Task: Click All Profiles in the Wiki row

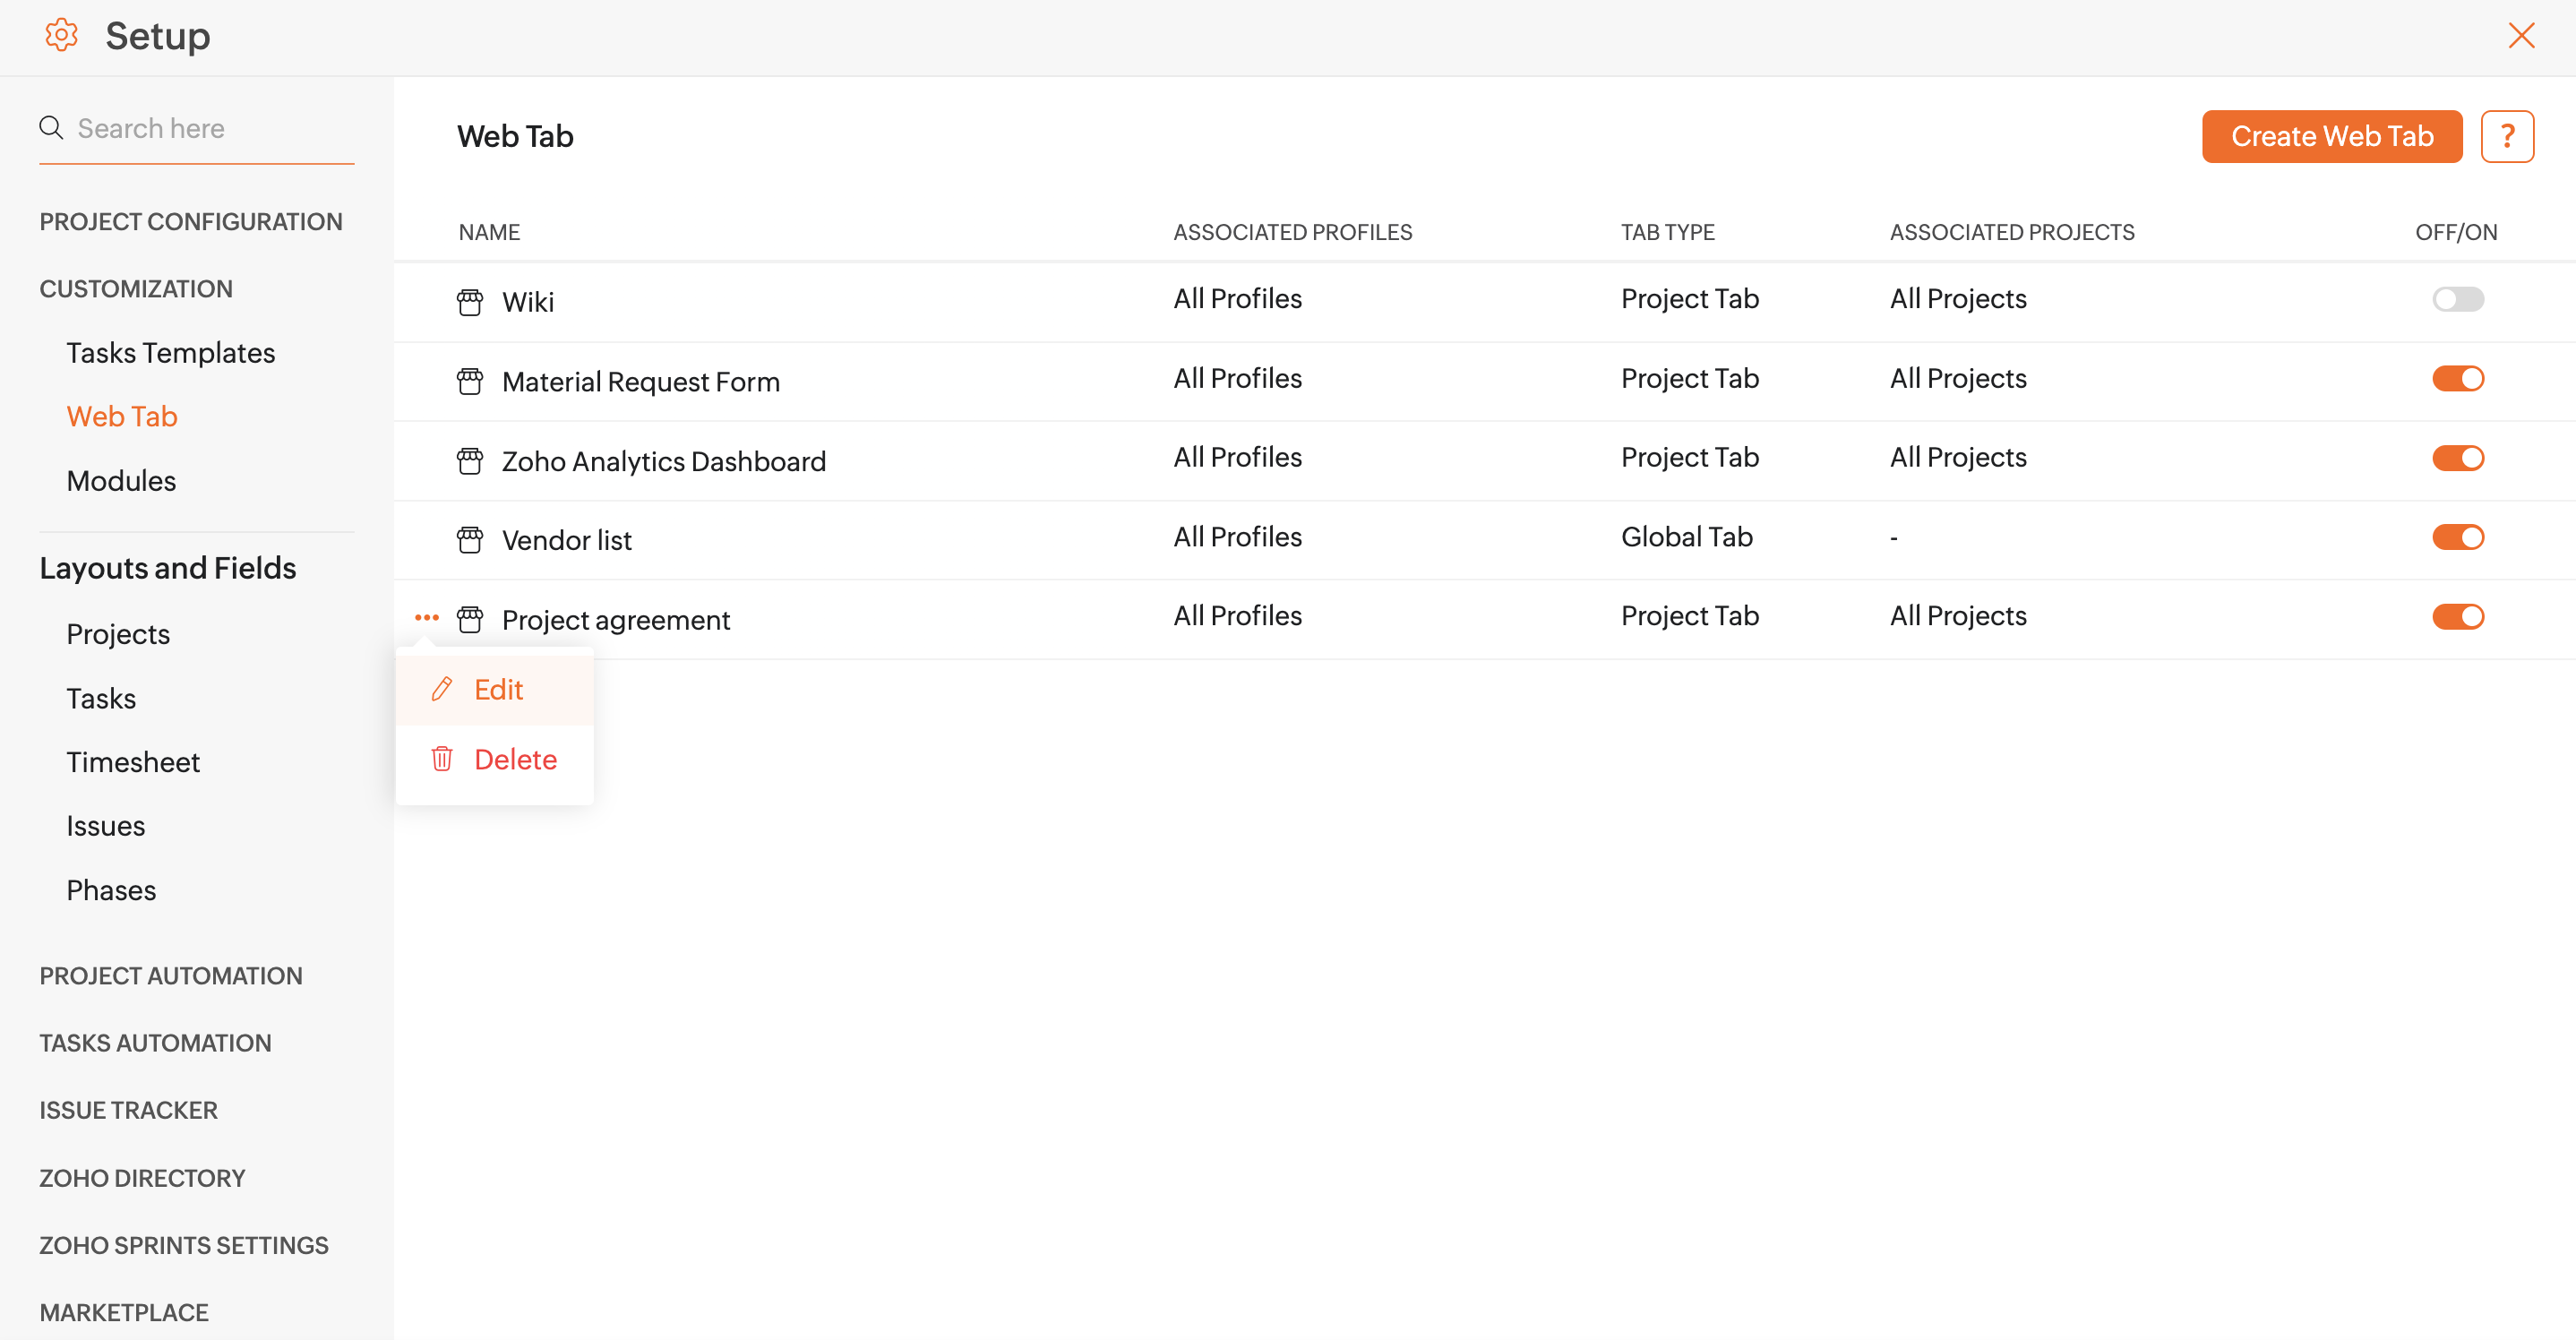Action: pyautogui.click(x=1238, y=299)
